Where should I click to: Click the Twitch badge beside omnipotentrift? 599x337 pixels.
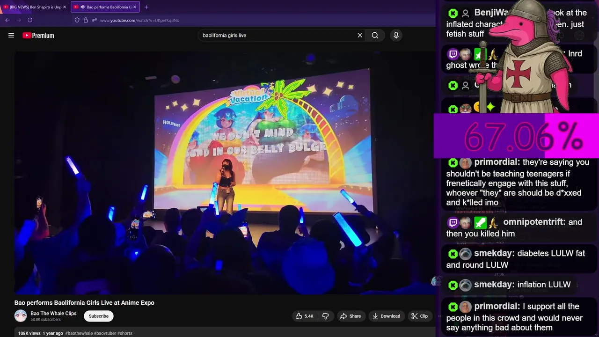453,223
